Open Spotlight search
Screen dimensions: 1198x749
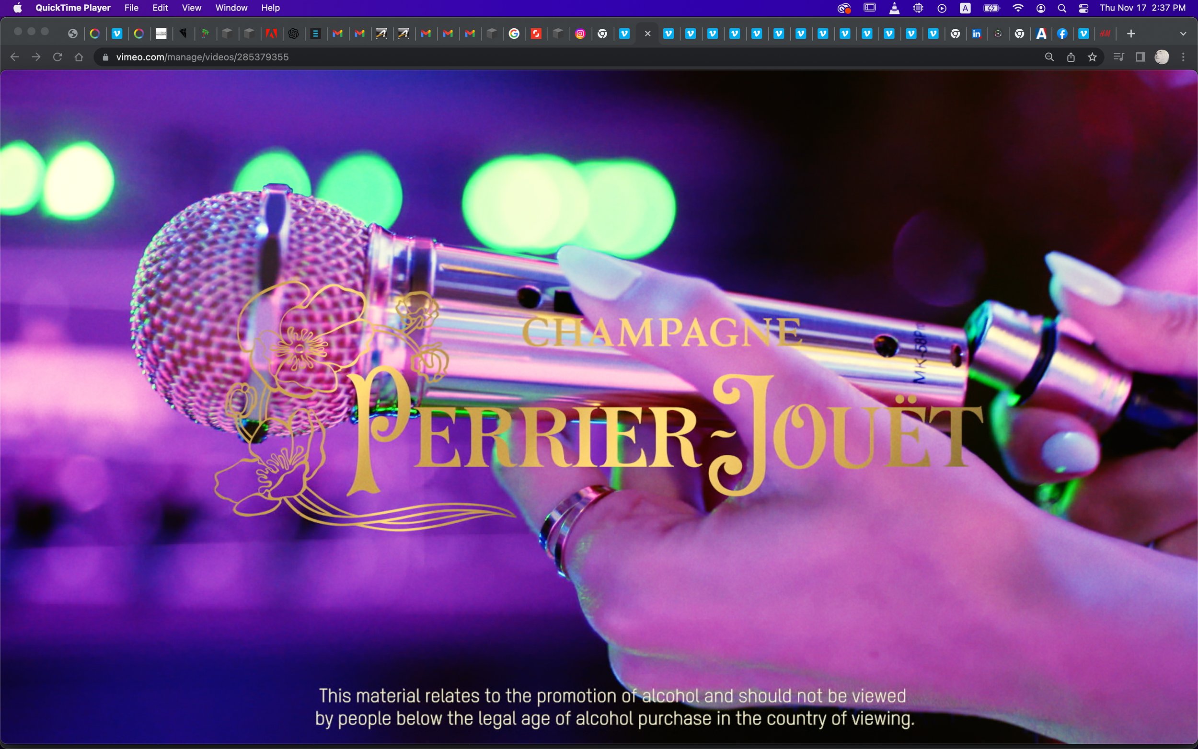point(1062,8)
